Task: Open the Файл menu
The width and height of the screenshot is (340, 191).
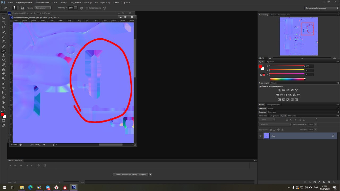Action: [x=11, y=2]
